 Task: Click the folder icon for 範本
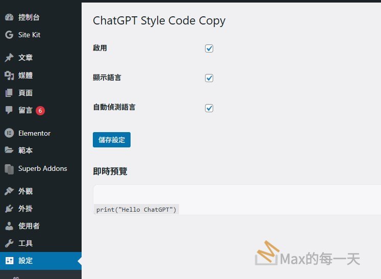click(x=9, y=150)
